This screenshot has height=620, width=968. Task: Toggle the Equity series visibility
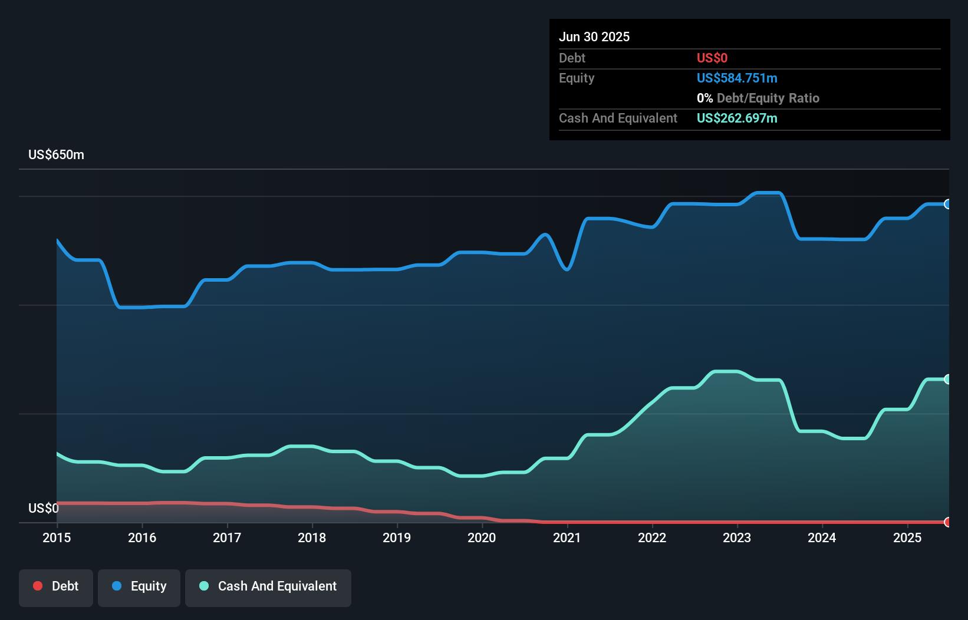tap(139, 588)
